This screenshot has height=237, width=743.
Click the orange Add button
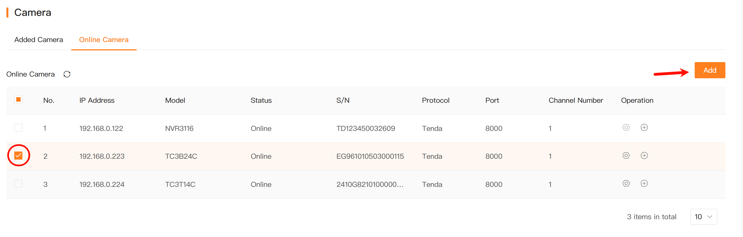(709, 70)
